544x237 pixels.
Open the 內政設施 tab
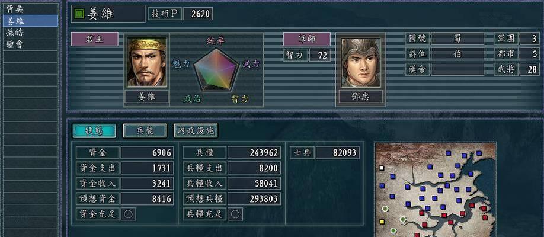click(x=196, y=130)
